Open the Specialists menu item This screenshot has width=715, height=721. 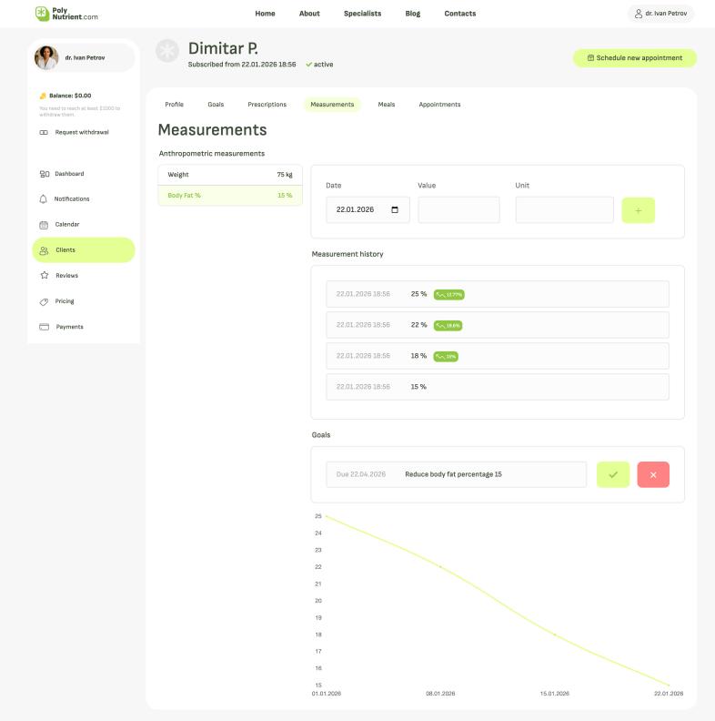point(363,14)
